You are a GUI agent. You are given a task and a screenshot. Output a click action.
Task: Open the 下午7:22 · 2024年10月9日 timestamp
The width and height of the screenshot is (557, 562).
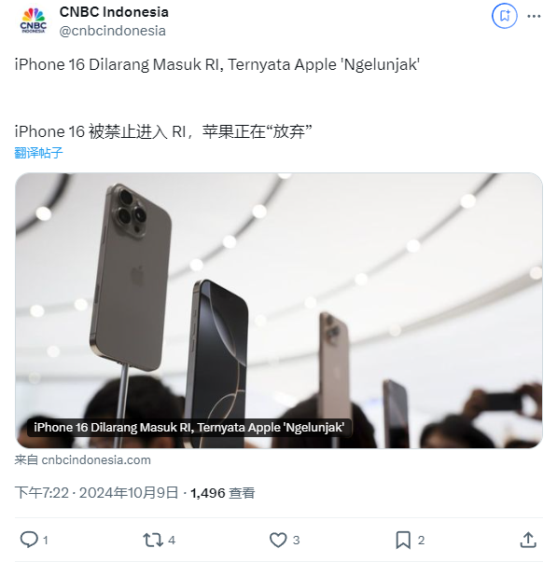(96, 493)
